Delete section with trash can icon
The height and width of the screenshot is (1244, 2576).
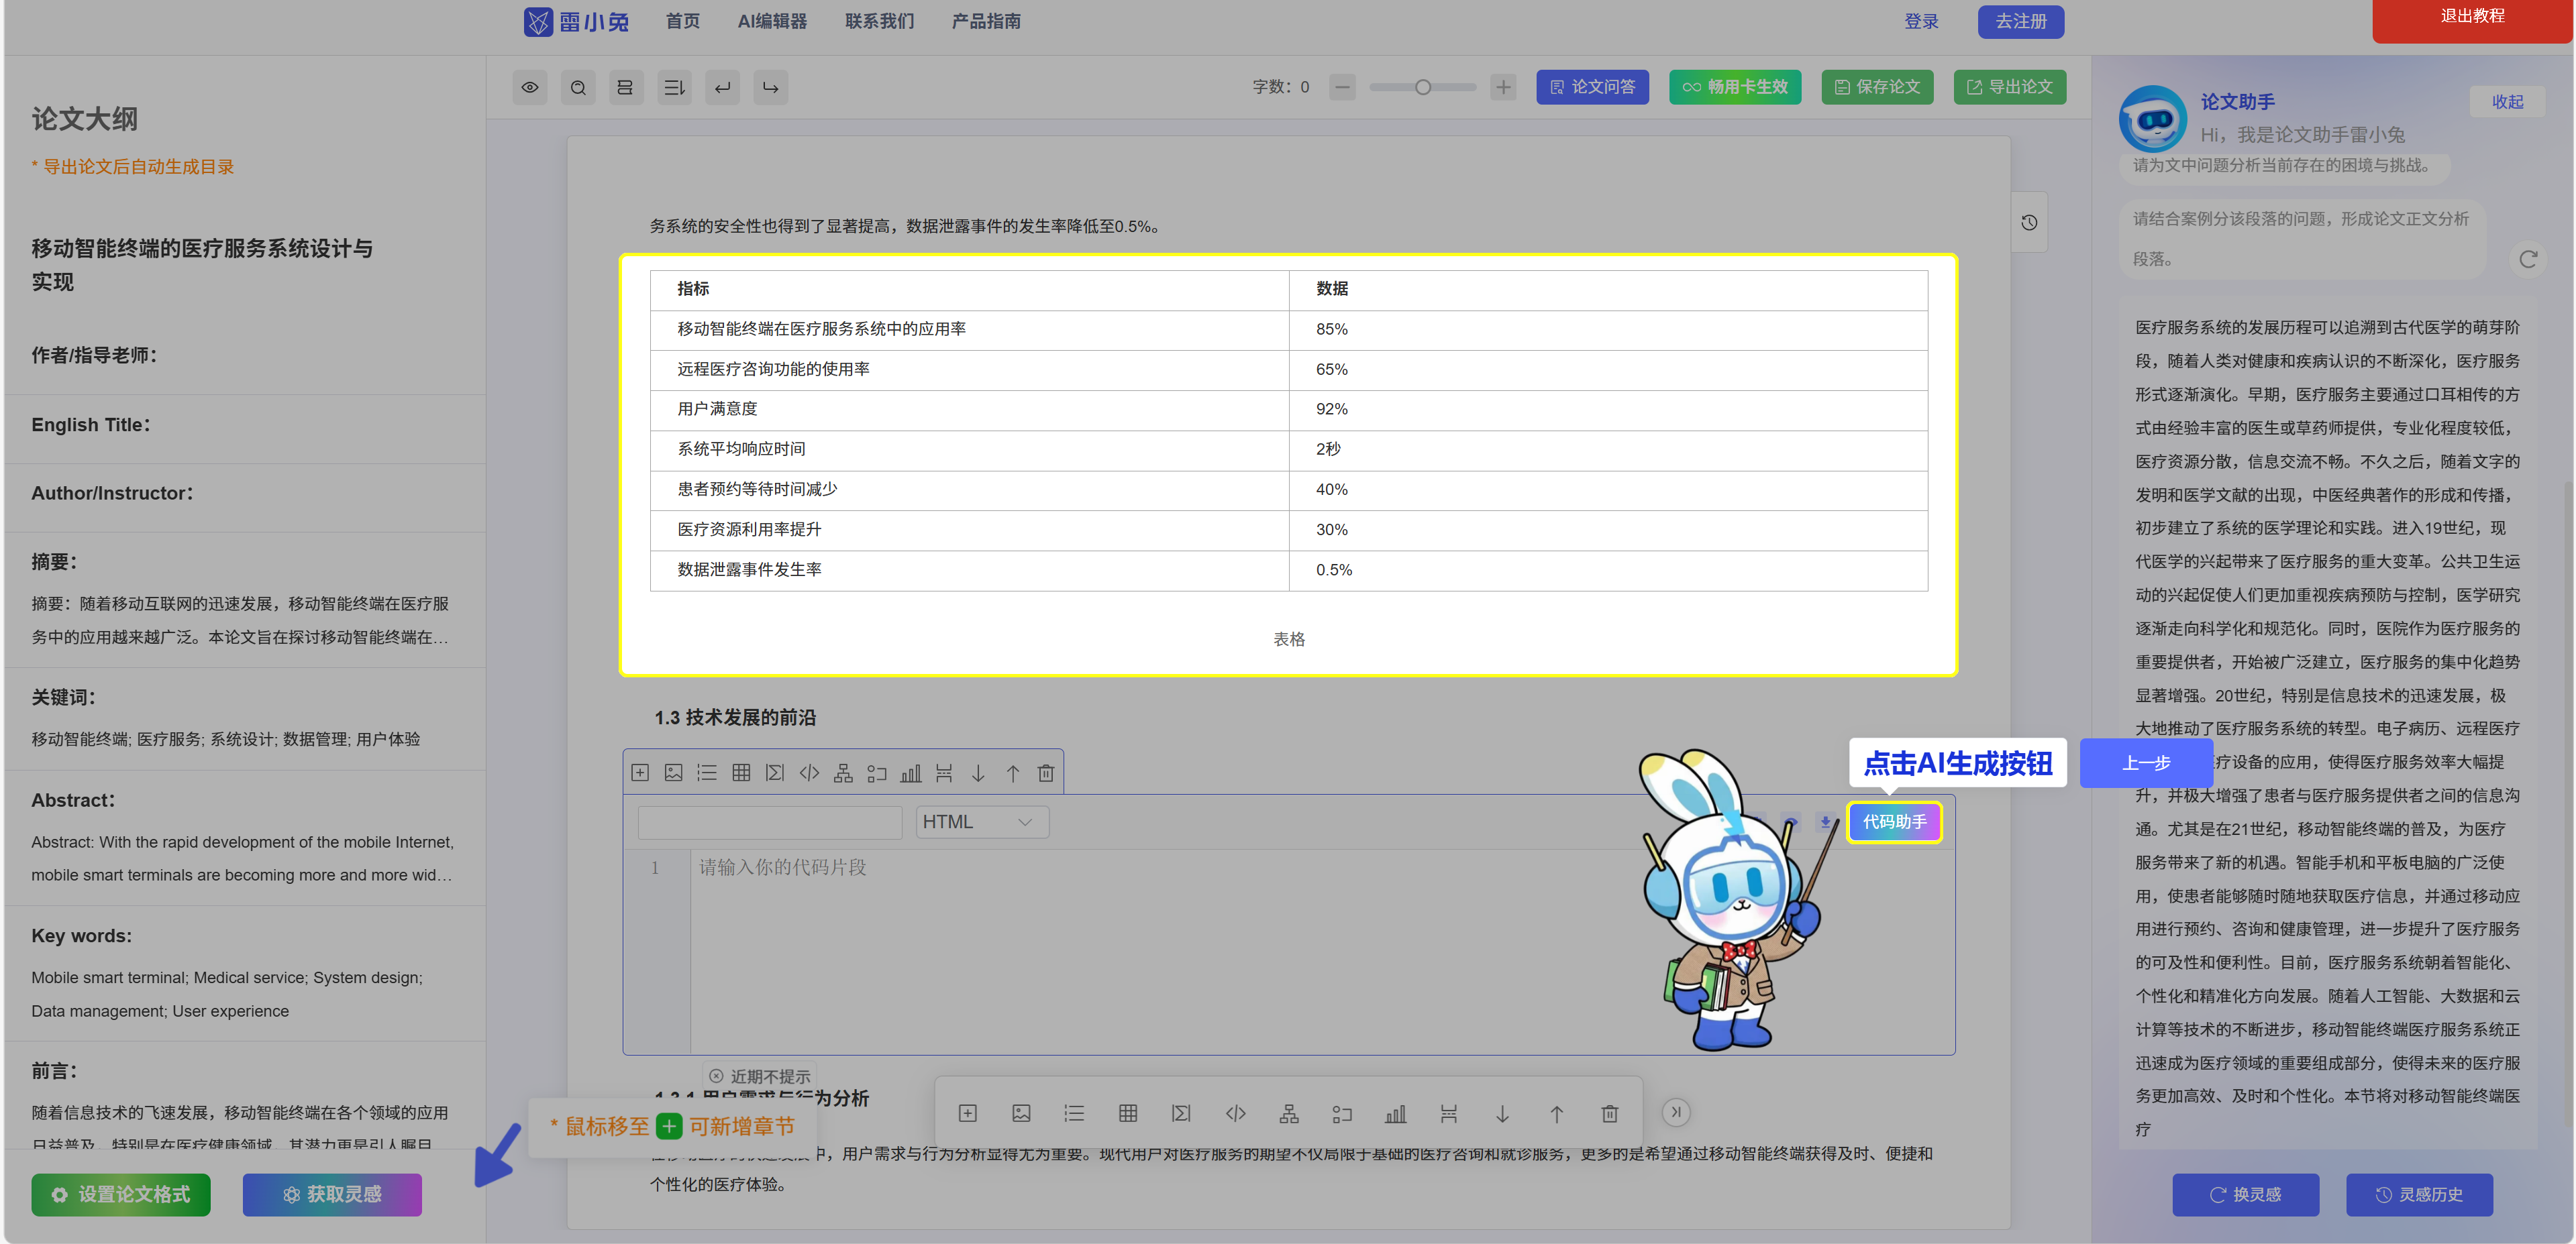click(x=1046, y=773)
